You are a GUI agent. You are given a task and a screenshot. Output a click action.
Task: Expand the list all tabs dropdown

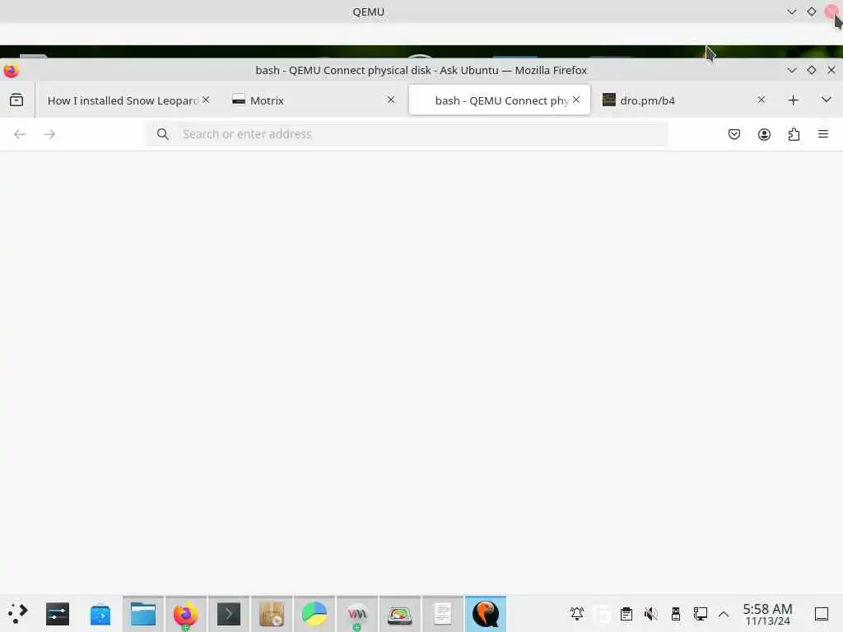827,100
